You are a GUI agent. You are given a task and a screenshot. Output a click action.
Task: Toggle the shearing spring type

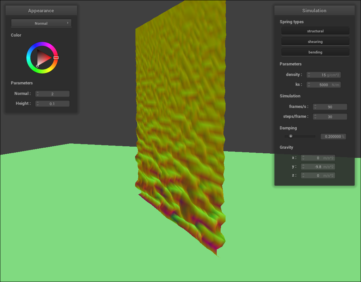[x=315, y=42]
